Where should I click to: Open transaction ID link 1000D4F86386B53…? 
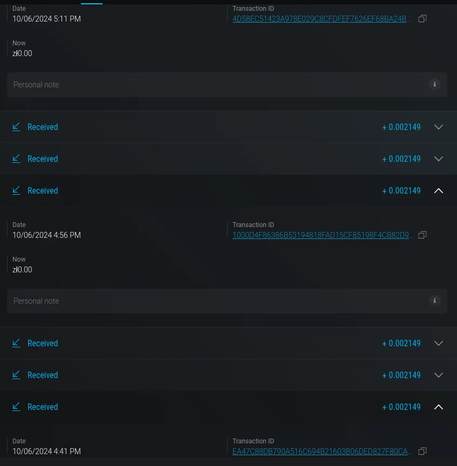[323, 235]
